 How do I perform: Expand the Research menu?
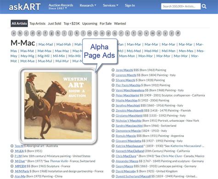(88, 6)
